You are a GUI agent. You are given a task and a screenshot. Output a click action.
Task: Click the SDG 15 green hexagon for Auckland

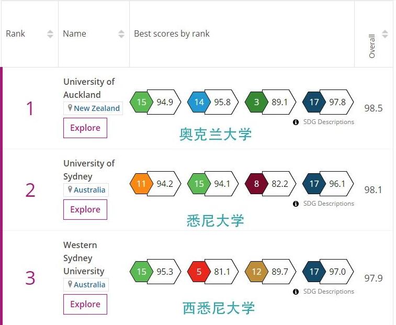141,102
